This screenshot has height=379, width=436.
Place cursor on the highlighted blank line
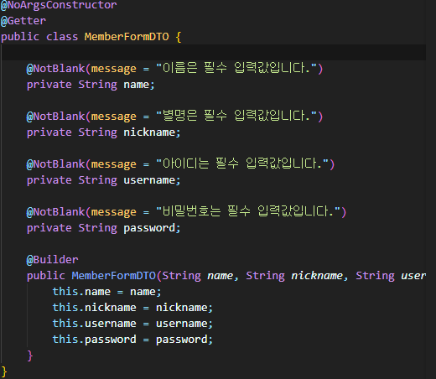(214, 53)
